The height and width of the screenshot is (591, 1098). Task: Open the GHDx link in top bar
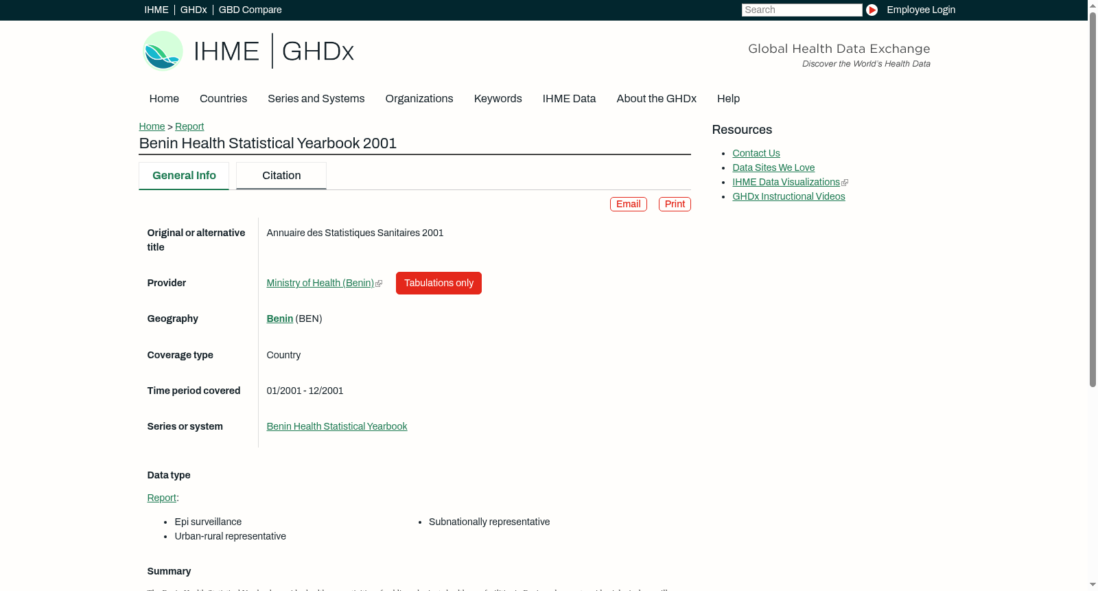pyautogui.click(x=194, y=10)
